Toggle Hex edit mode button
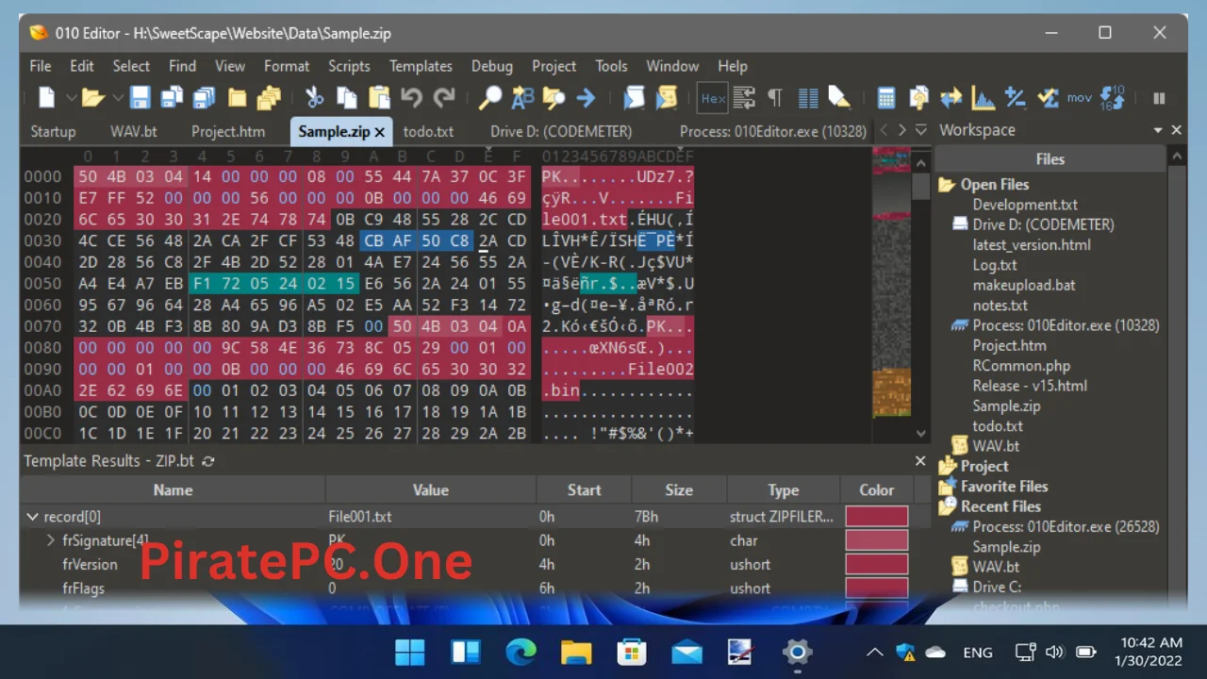This screenshot has height=679, width=1207. [x=713, y=98]
